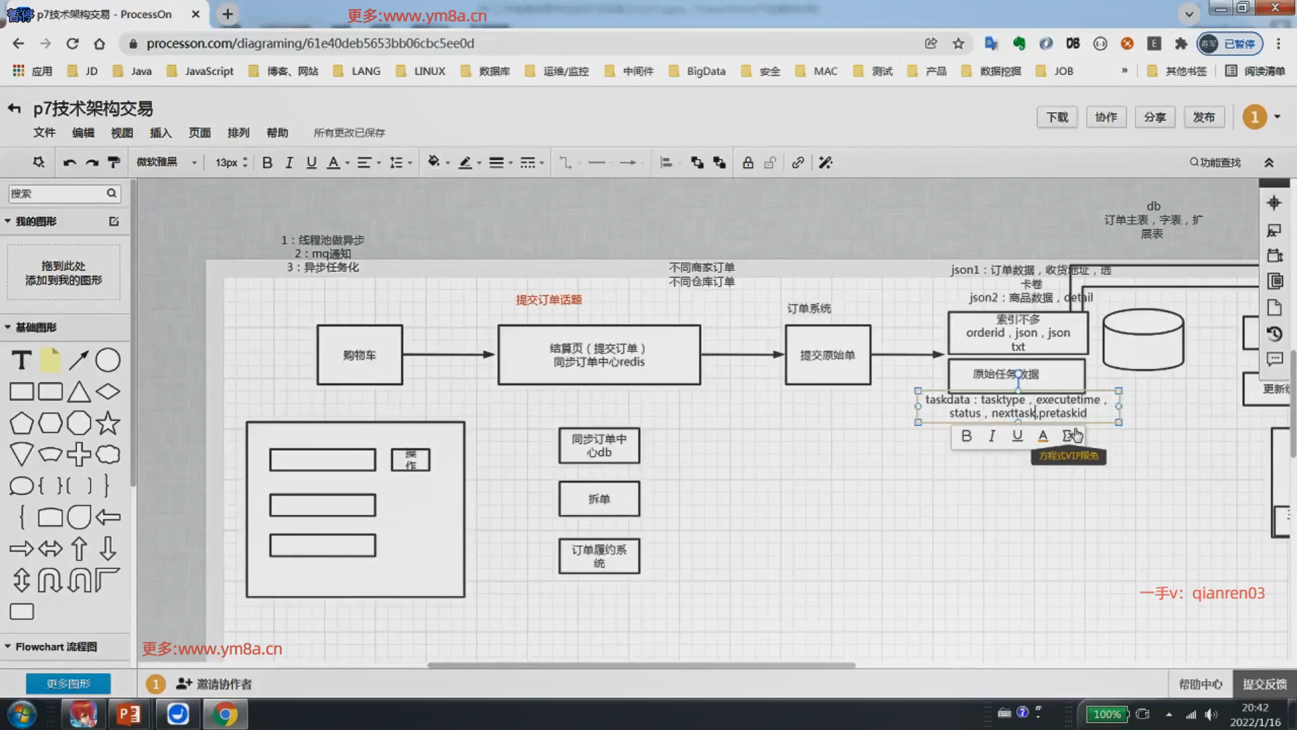The width and height of the screenshot is (1297, 730).
Task: Click the 下载 button
Action: pos(1057,117)
